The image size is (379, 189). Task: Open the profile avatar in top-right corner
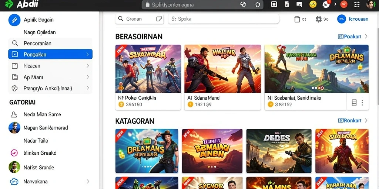pos(370,4)
